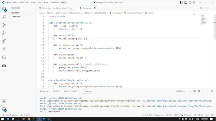Open the Run menu
This screenshot has height=121, width=216.
(46, 2)
